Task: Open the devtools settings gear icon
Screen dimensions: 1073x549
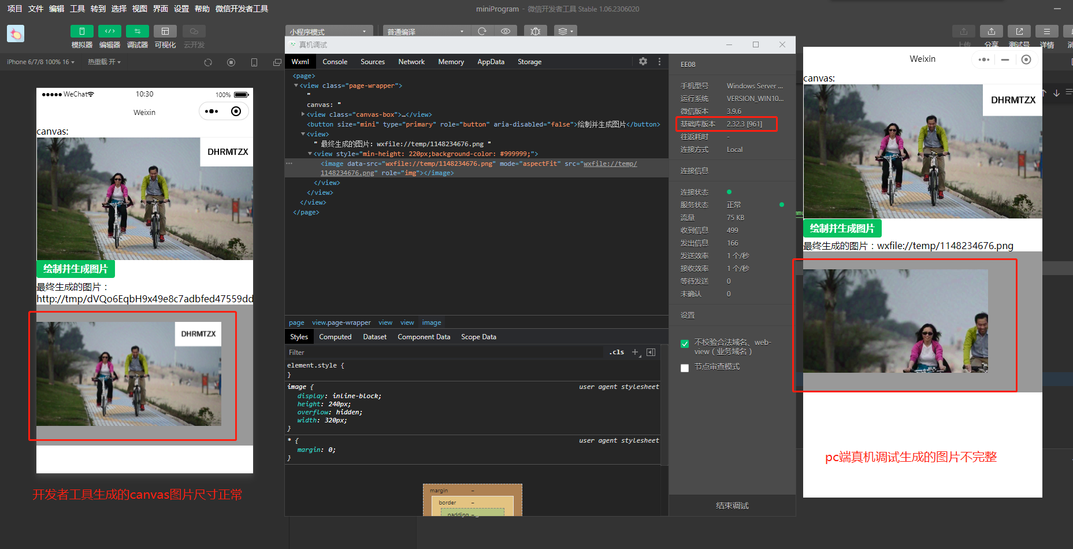Action: click(x=643, y=61)
